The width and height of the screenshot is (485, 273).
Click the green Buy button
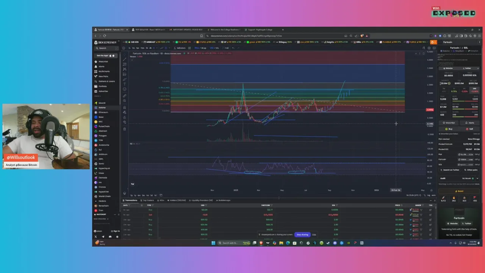(449, 129)
